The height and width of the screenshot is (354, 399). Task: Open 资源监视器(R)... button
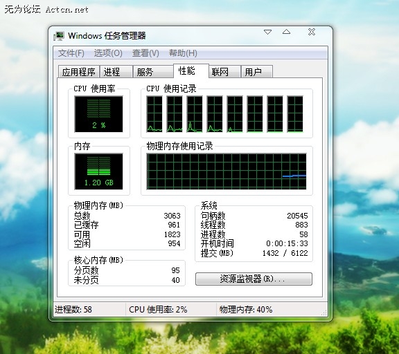pos(254,279)
